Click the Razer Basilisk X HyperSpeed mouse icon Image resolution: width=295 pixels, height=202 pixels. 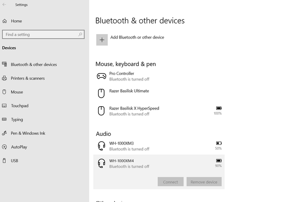(x=101, y=111)
